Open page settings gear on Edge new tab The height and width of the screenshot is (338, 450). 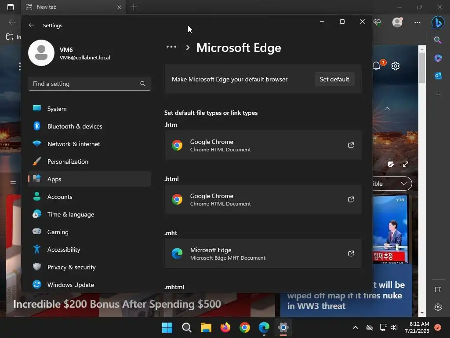pyautogui.click(x=396, y=66)
